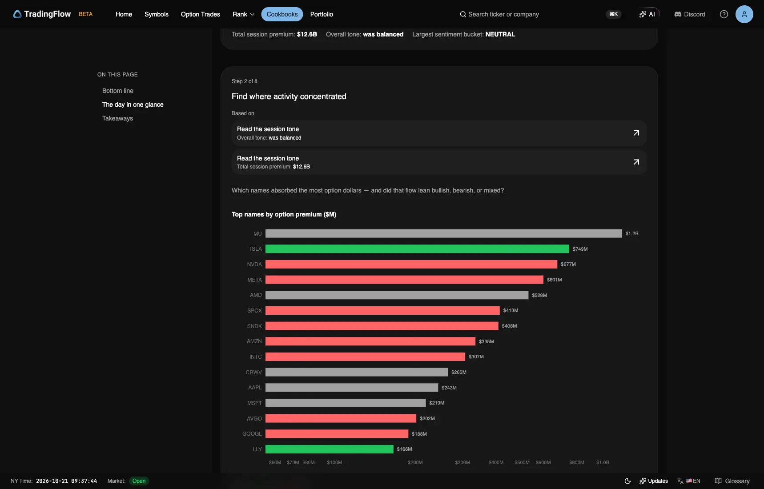
Task: Click the NVDA red premium bar
Action: point(411,264)
